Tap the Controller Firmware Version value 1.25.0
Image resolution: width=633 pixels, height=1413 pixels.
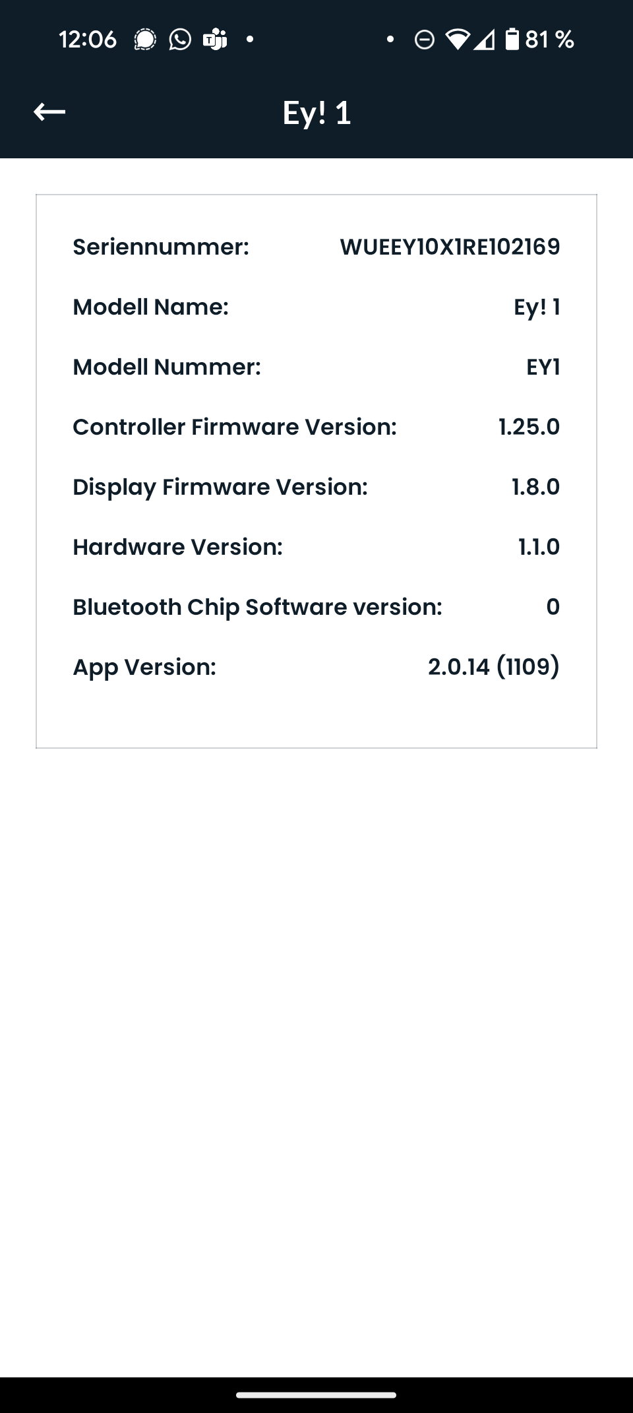click(x=529, y=427)
